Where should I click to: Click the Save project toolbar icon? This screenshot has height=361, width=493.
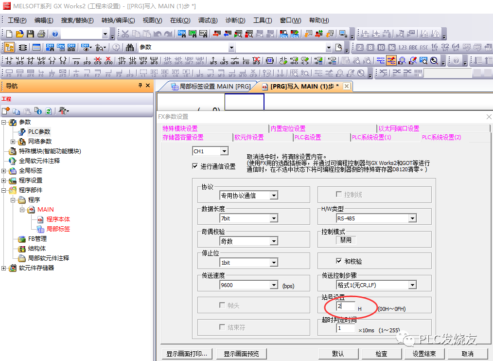pos(30,34)
